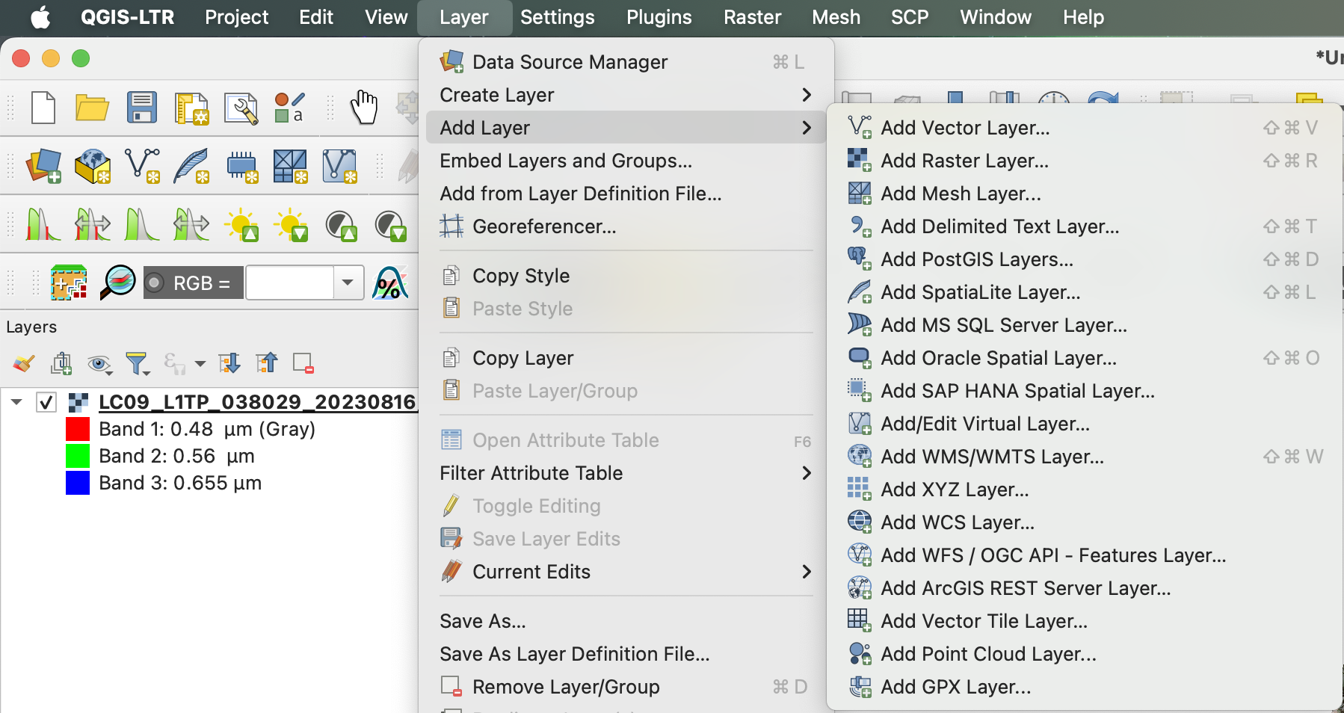
Task: Open the Window menu
Action: [996, 17]
